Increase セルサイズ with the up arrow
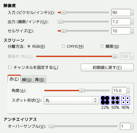This screenshot has width=137, height=133. 132,29
